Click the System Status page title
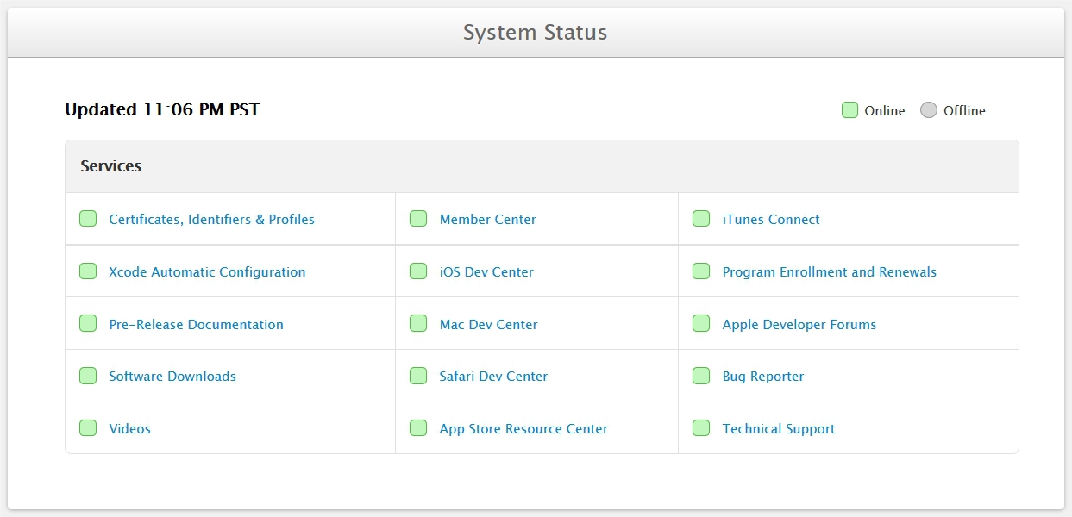This screenshot has width=1072, height=517. 535,33
